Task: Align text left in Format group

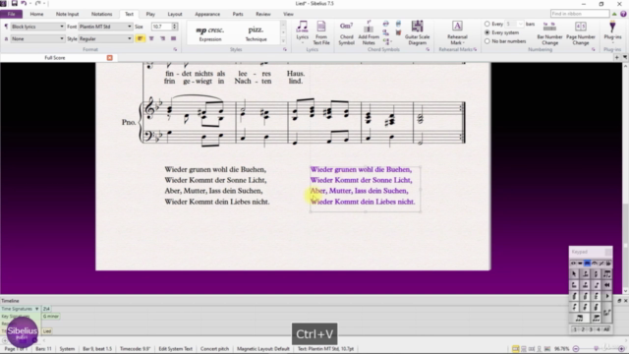Action: 140,38
